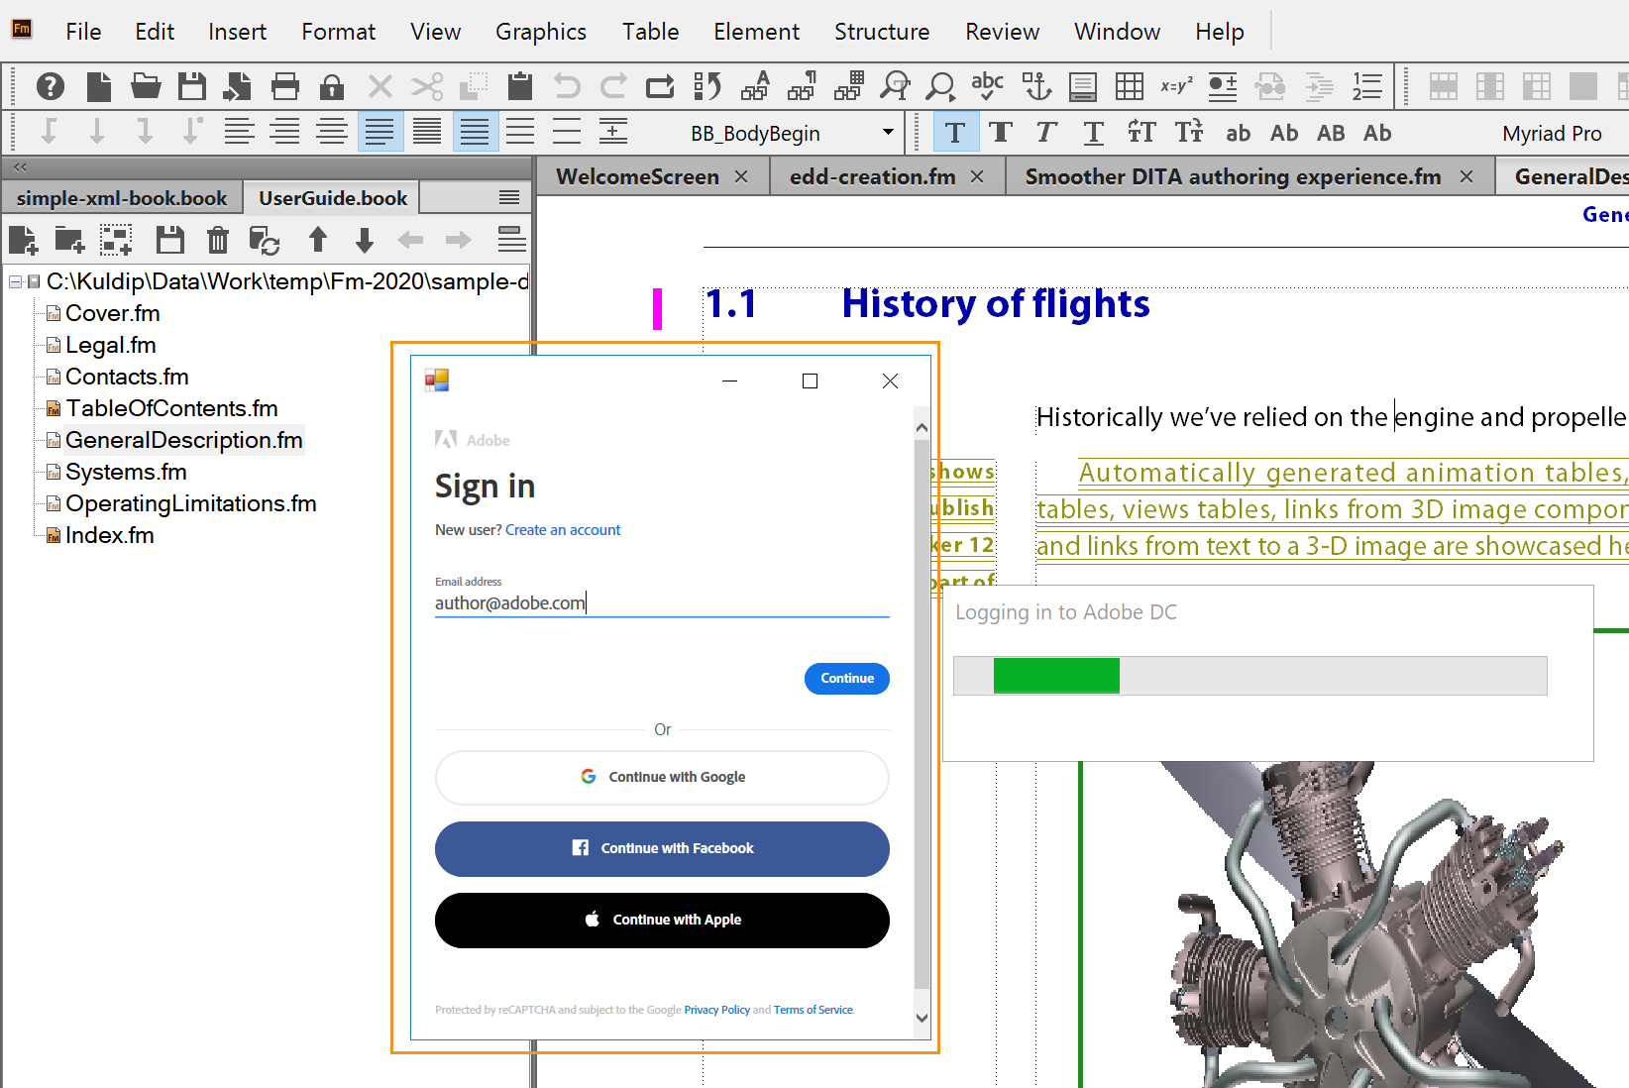This screenshot has height=1088, width=1629.
Task: Switch to the edd-creation.fm tab
Action: pos(870,175)
